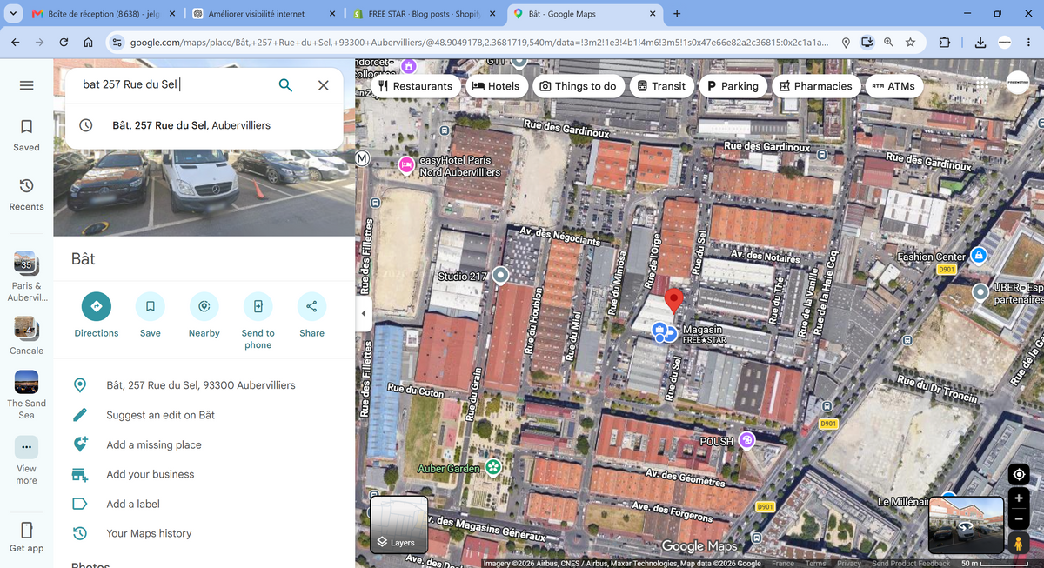This screenshot has height=568, width=1044.
Task: Click 'Add a label'
Action: pos(133,504)
